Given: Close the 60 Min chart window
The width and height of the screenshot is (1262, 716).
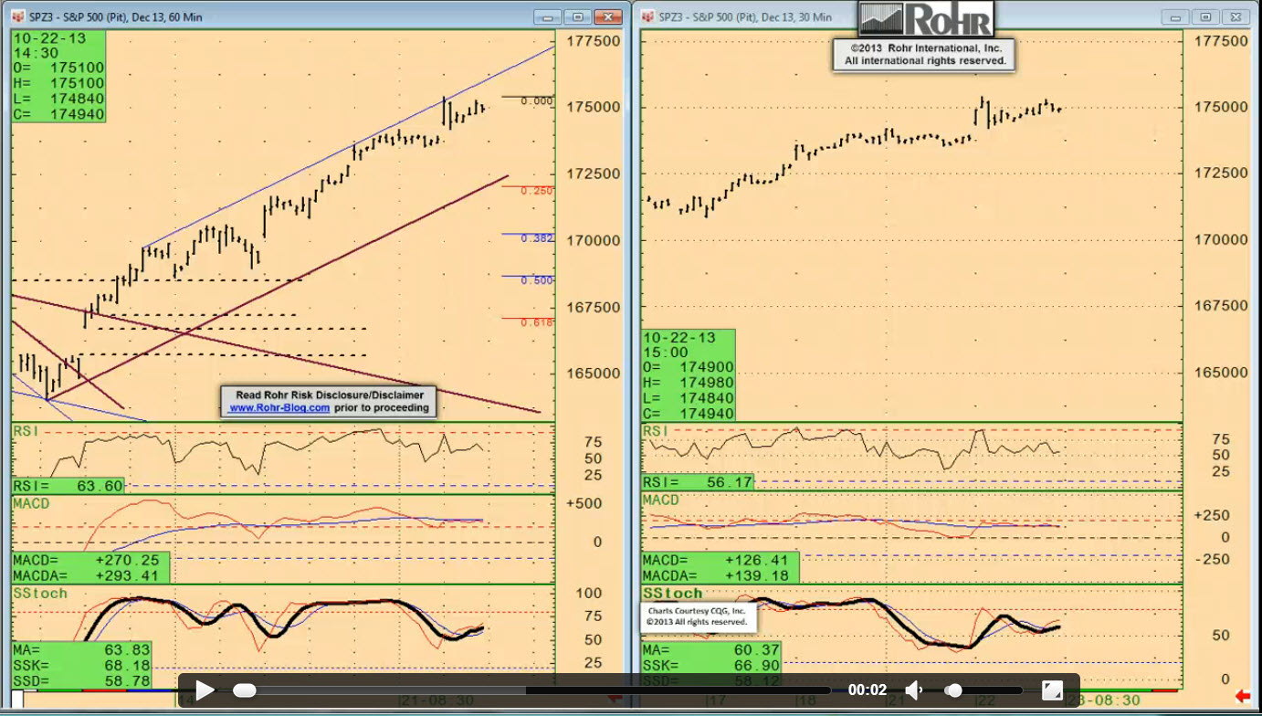Looking at the screenshot, I should coord(607,17).
